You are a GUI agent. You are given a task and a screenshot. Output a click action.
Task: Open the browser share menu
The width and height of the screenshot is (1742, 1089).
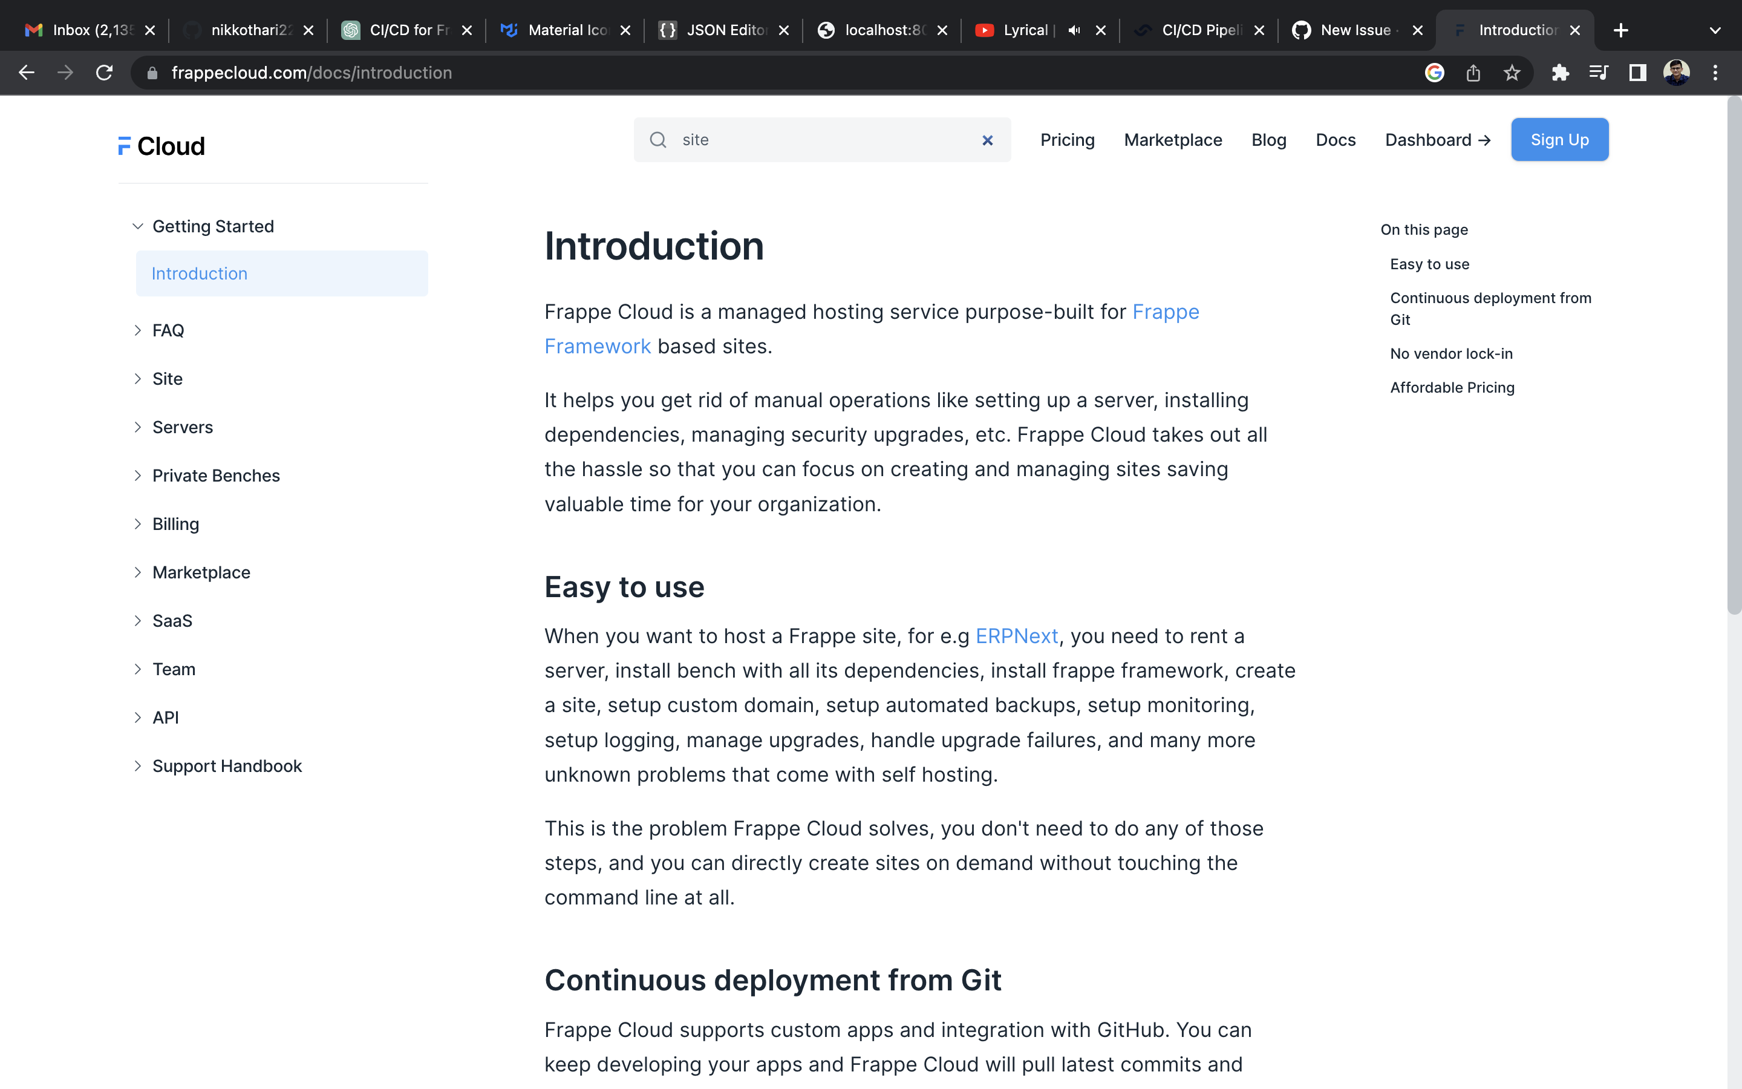1473,72
